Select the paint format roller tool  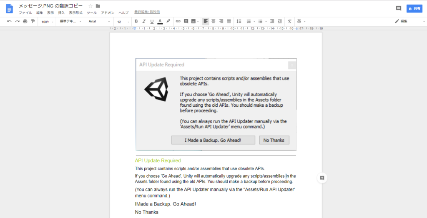coord(33,21)
